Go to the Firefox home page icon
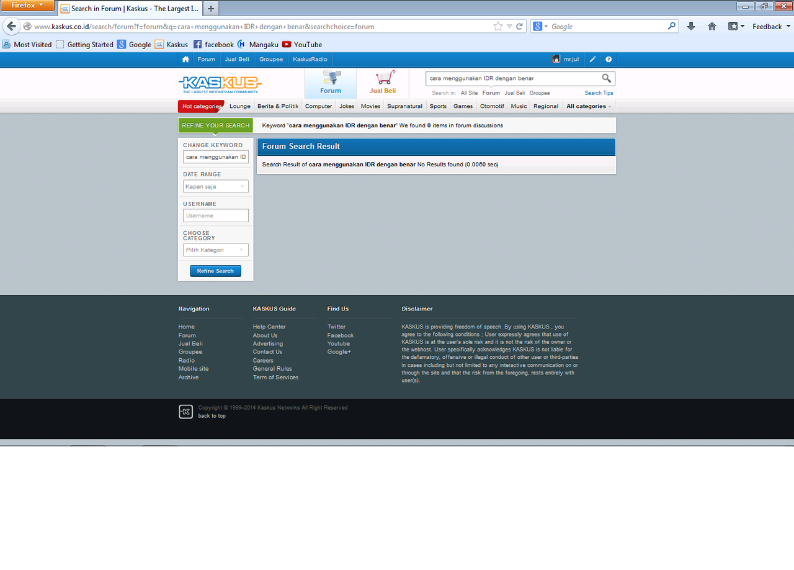 point(712,27)
